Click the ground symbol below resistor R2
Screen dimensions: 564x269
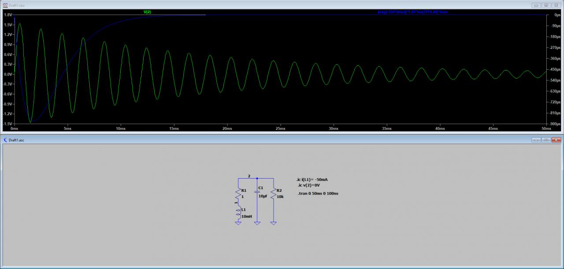coord(274,223)
